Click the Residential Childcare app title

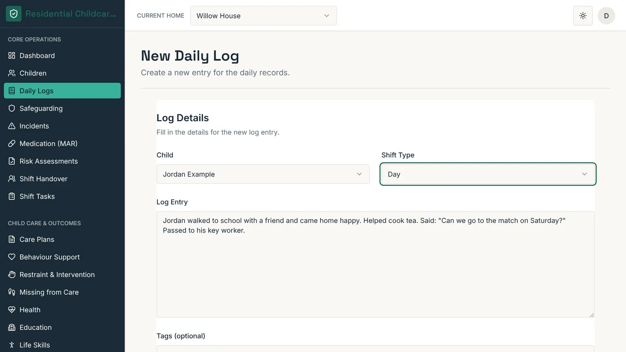[71, 14]
